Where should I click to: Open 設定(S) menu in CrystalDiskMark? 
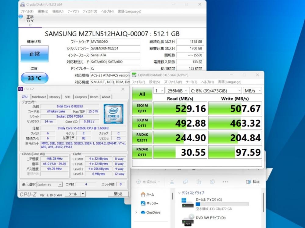pyautogui.click(x=154, y=82)
